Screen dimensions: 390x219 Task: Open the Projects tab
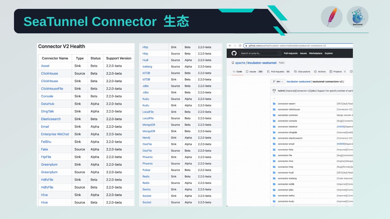338,72
